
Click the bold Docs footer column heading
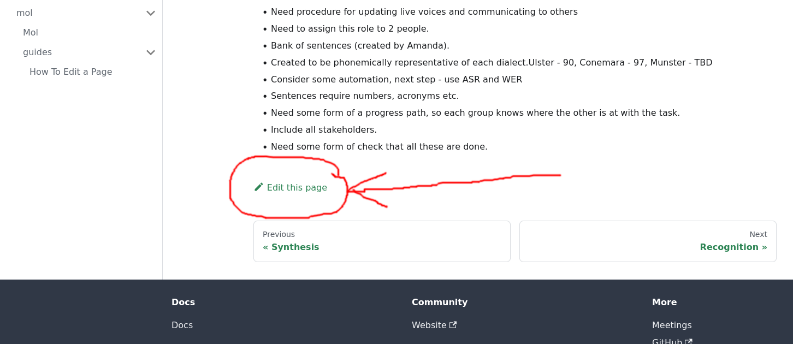tap(183, 302)
